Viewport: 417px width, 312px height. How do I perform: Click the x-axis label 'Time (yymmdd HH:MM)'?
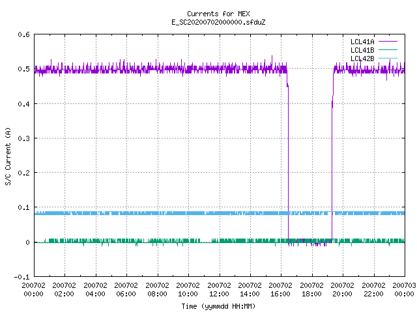pyautogui.click(x=218, y=306)
